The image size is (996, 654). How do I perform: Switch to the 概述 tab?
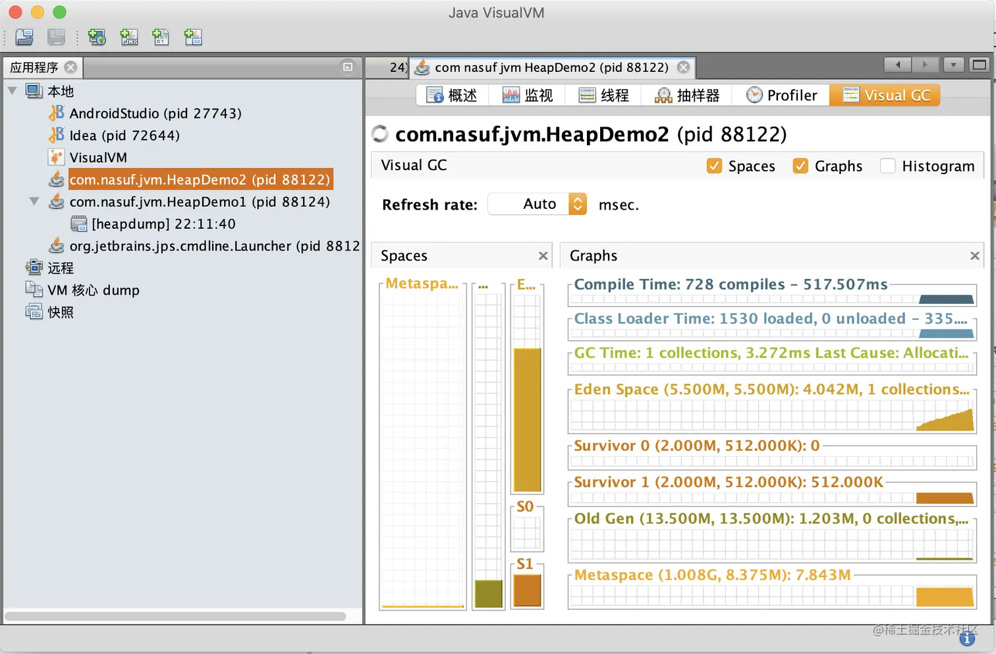452,96
